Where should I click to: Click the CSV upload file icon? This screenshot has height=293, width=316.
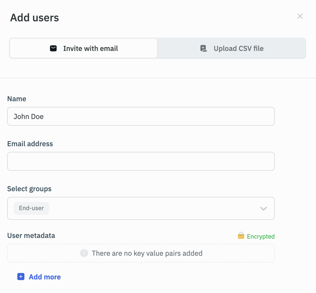point(203,49)
